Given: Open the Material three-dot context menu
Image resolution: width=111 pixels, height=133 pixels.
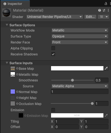Looking at the screenshot, I should [108, 10].
